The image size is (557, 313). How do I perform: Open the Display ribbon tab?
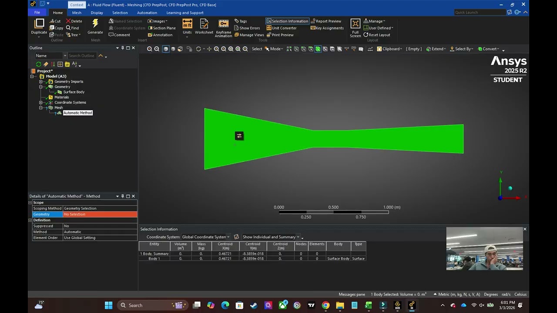pyautogui.click(x=97, y=13)
